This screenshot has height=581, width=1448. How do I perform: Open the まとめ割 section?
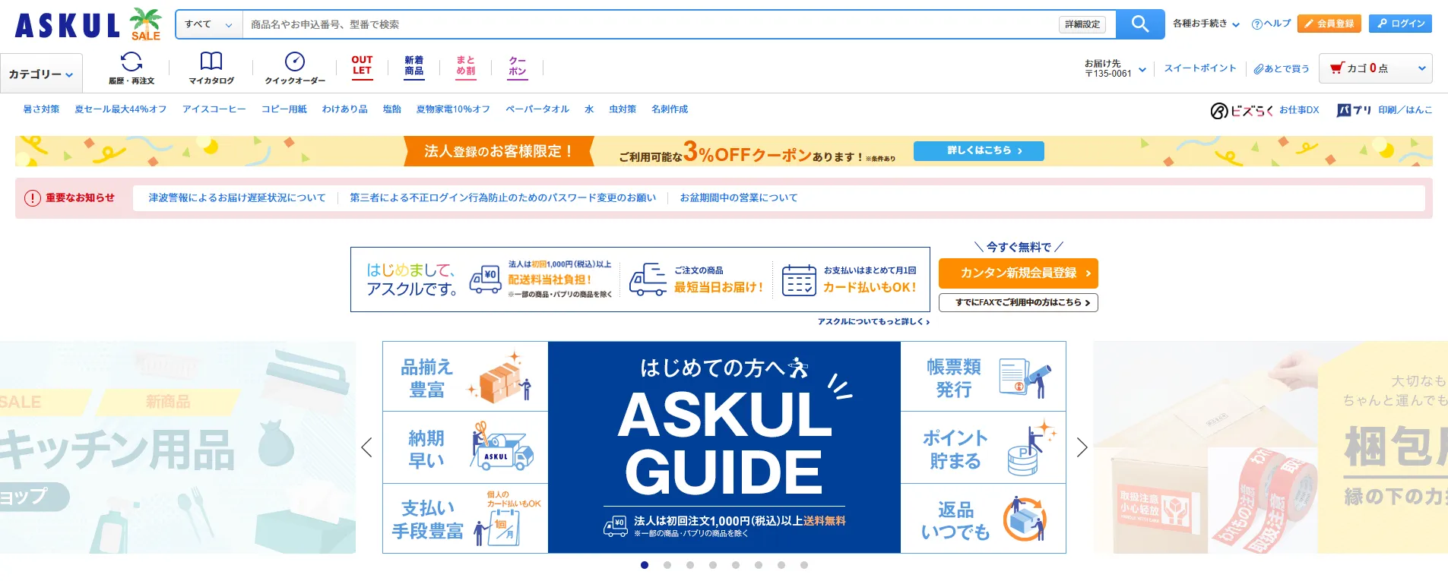click(466, 66)
